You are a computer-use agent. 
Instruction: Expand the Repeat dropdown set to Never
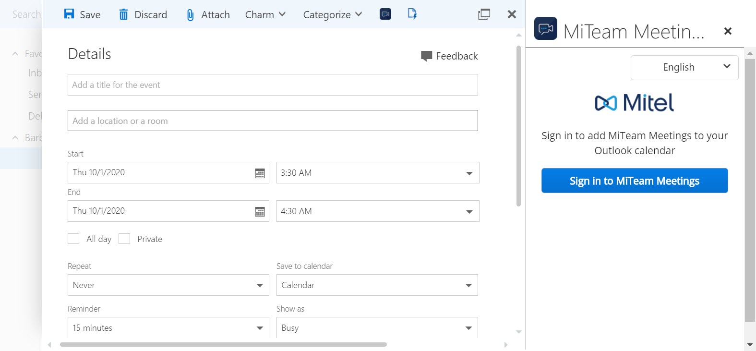point(260,285)
